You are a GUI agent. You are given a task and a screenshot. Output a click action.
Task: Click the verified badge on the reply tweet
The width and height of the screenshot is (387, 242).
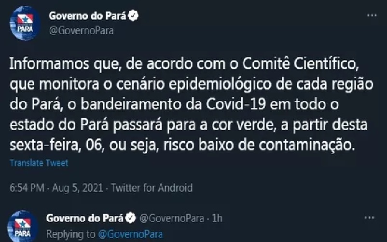130,218
